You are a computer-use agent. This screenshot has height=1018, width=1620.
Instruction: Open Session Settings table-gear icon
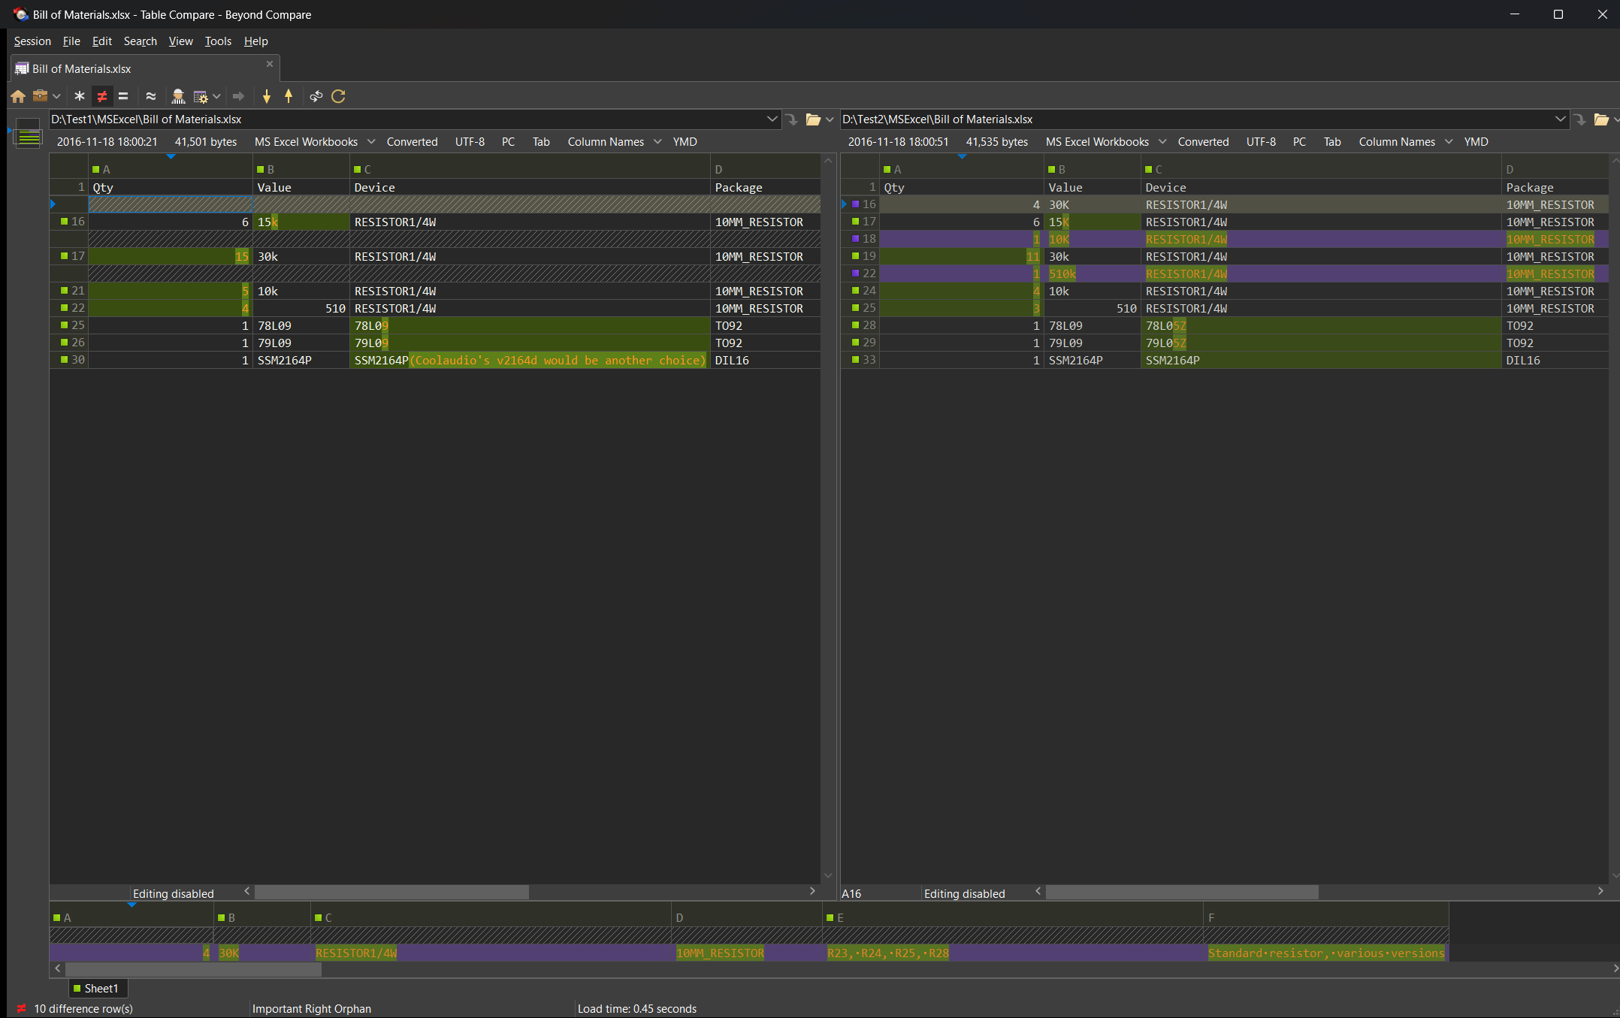coord(201,96)
